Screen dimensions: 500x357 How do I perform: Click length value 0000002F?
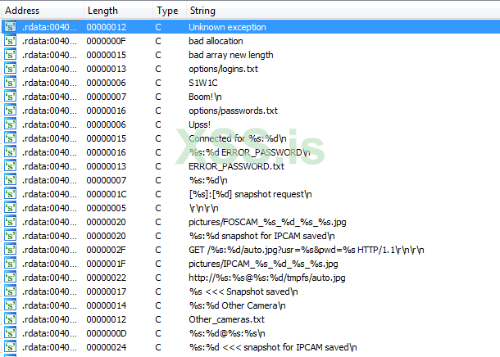pyautogui.click(x=107, y=250)
